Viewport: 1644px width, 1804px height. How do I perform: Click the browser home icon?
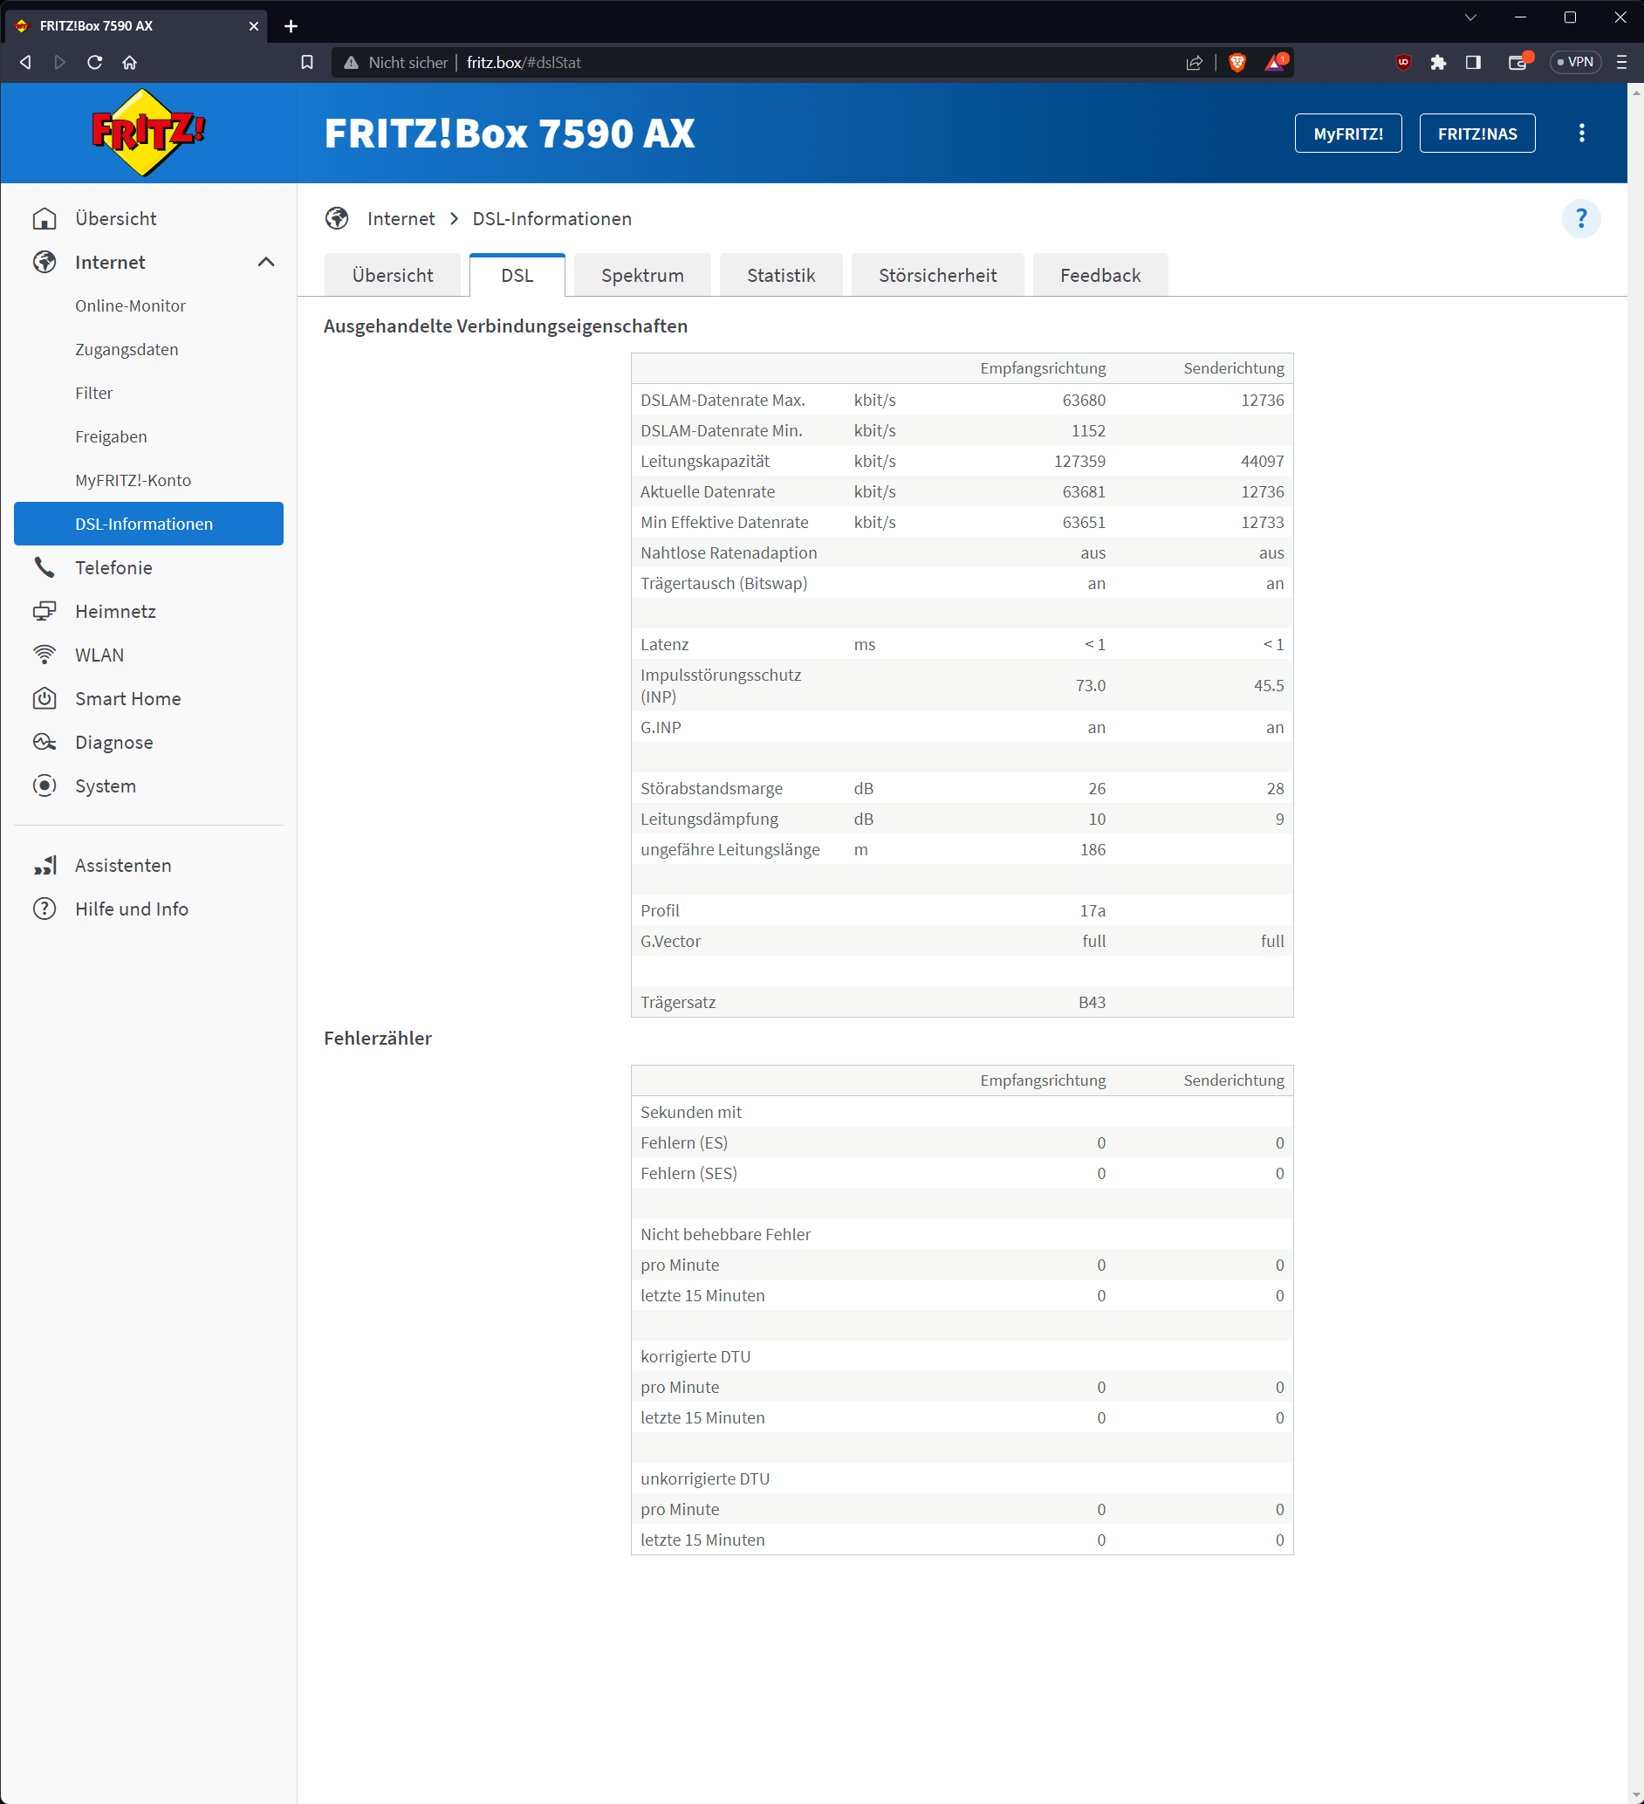(130, 63)
